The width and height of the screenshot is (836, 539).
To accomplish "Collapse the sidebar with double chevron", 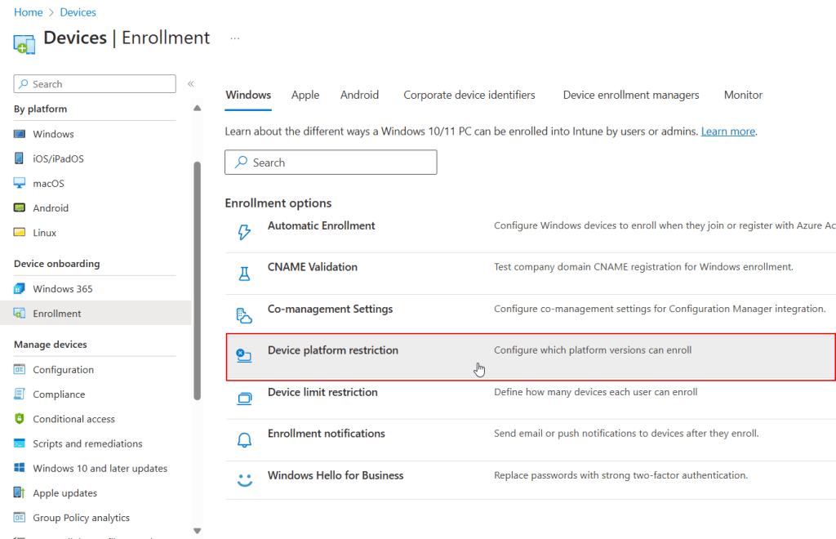I will pyautogui.click(x=190, y=84).
